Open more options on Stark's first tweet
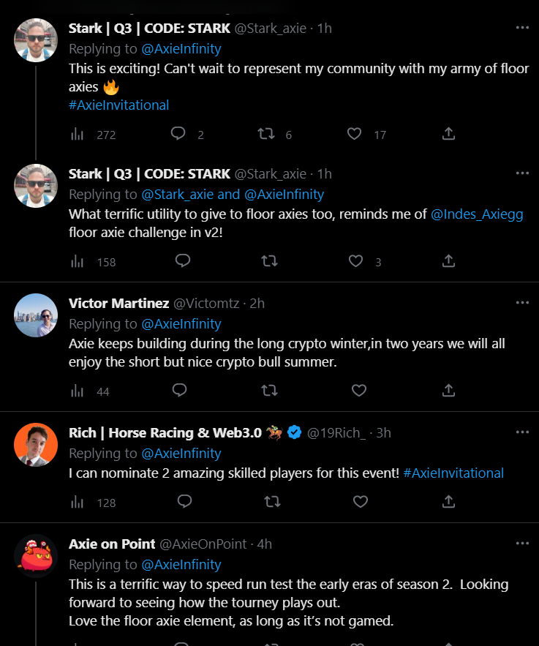 [522, 28]
